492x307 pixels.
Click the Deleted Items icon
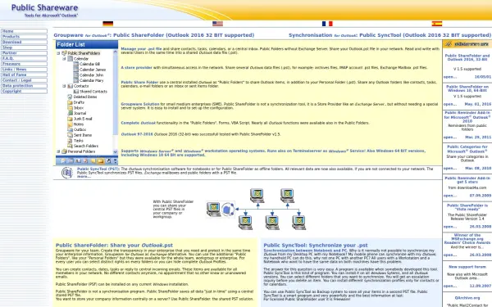click(x=70, y=97)
